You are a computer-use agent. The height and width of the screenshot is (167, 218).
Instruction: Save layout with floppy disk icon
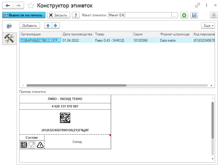[194, 15]
